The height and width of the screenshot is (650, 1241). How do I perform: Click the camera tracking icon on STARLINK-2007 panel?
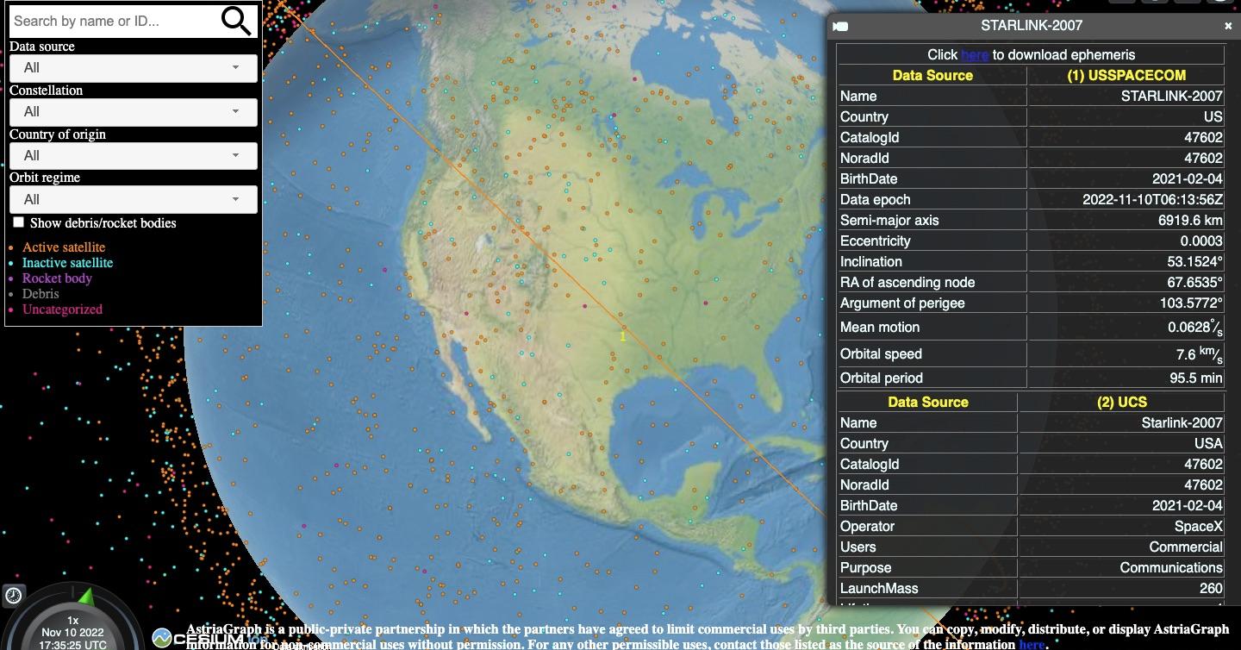(839, 26)
